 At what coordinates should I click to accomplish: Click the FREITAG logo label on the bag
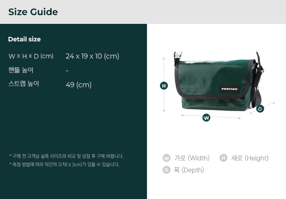pos(230,89)
